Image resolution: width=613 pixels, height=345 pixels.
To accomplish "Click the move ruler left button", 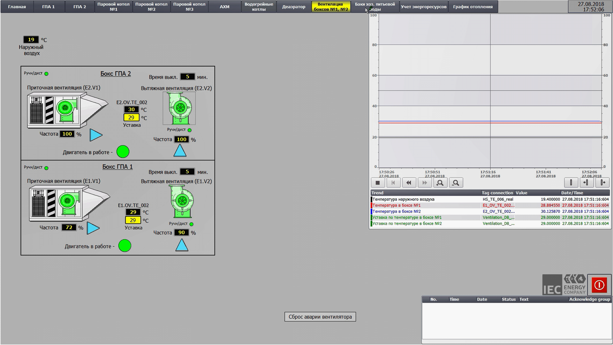I will click(x=586, y=182).
